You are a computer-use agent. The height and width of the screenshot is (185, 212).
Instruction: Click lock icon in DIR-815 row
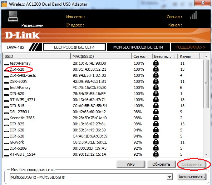[x=156, y=106]
